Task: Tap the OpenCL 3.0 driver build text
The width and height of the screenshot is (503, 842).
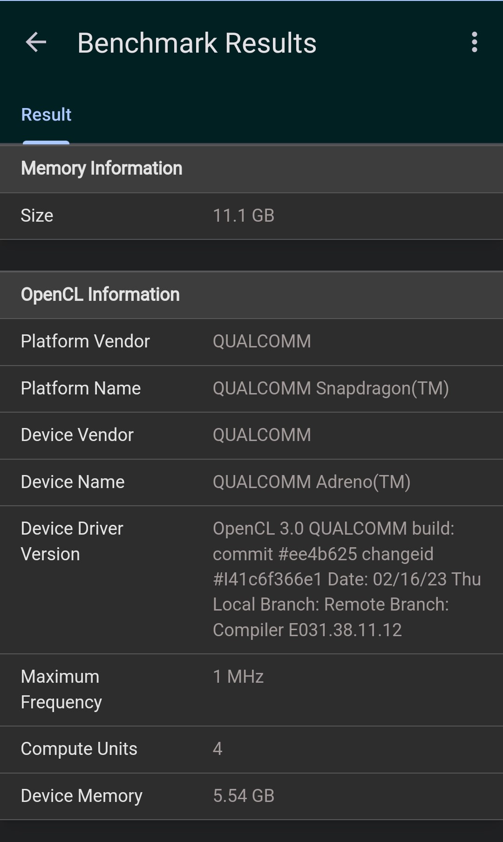Action: point(347,579)
